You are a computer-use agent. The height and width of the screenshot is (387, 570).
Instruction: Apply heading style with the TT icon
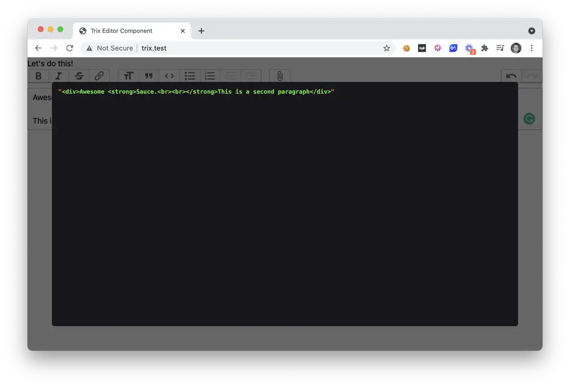[129, 76]
